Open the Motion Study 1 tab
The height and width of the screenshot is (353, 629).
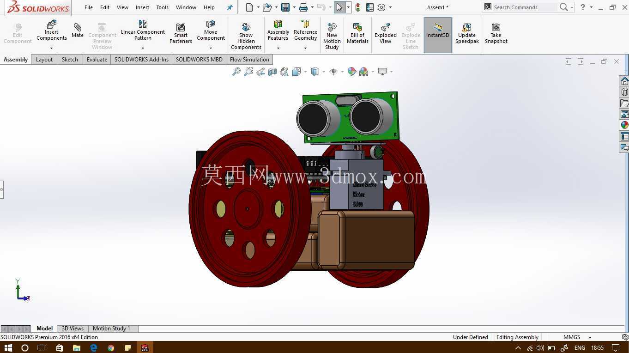point(111,329)
